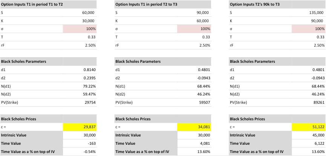The image size is (326, 156).
Task: Select yellow call price cell 29,837
Action: [80, 127]
